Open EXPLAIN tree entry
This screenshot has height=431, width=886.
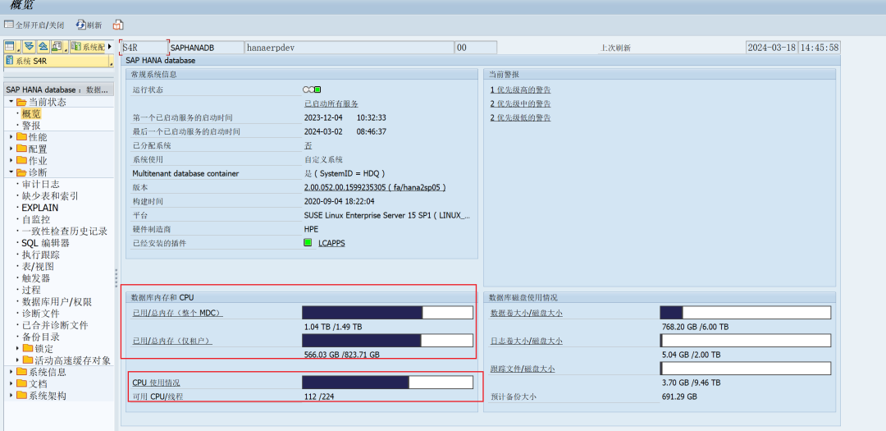click(x=39, y=208)
